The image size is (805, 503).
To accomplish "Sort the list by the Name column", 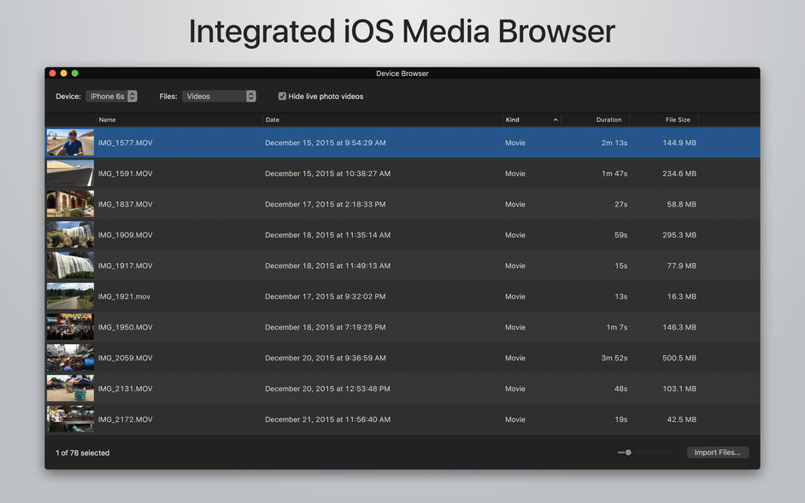I will click(x=108, y=120).
